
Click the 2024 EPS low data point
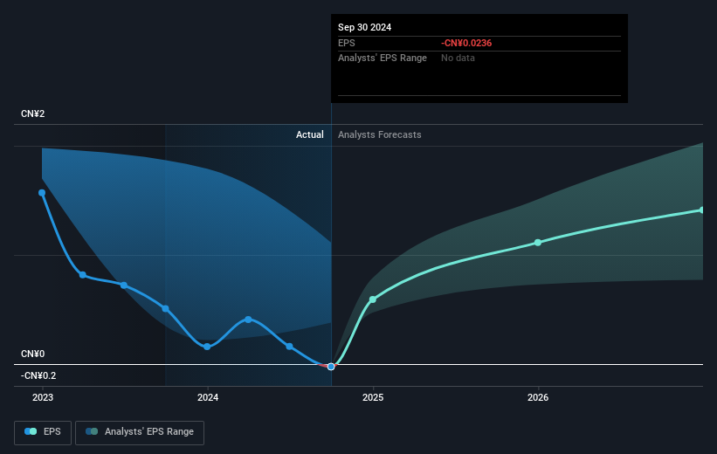(x=207, y=347)
